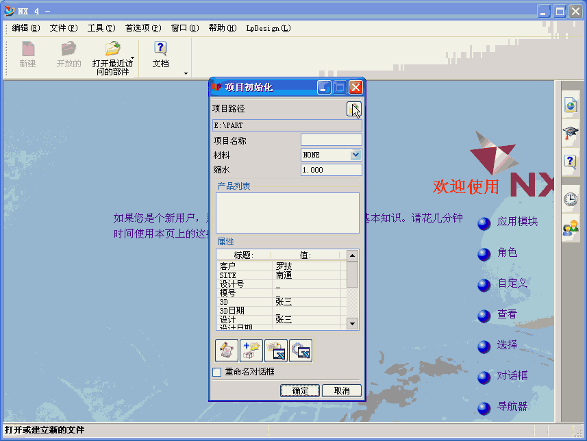Select the 设计号 attribute row

tap(279, 284)
